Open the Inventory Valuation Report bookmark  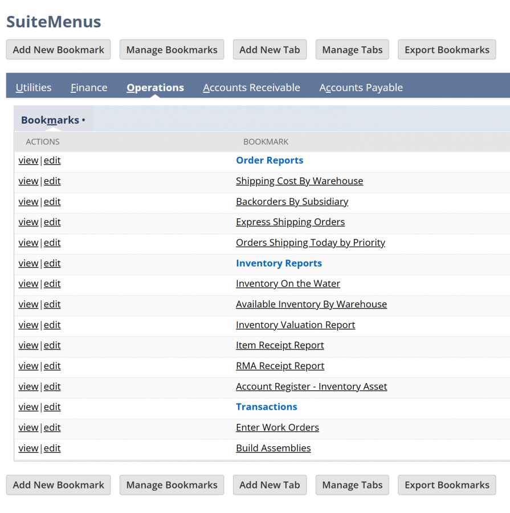pos(295,325)
